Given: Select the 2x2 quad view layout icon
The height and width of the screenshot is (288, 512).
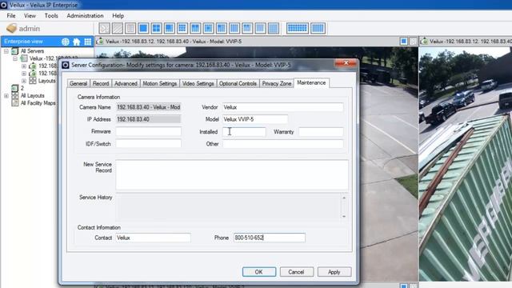Looking at the screenshot, I should [157, 29].
